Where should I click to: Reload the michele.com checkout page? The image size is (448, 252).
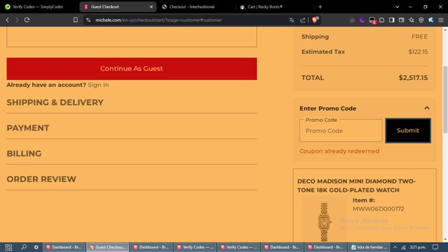click(27, 20)
